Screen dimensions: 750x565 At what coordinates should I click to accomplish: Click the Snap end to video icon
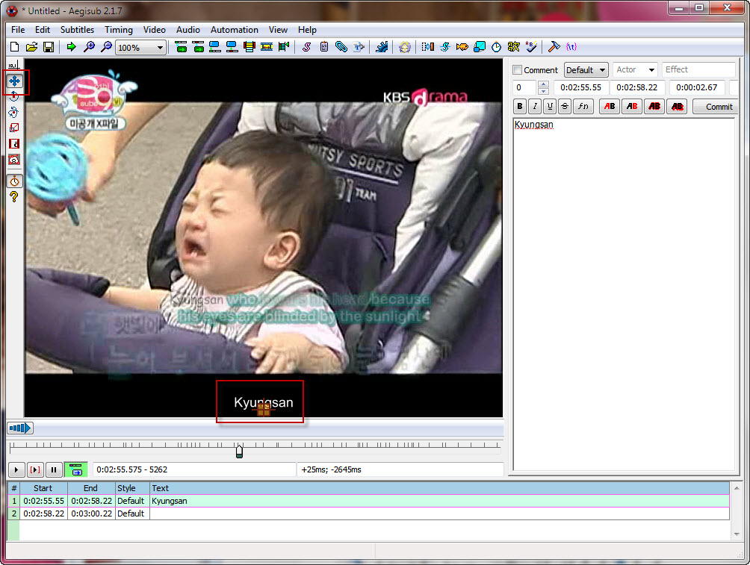point(198,47)
